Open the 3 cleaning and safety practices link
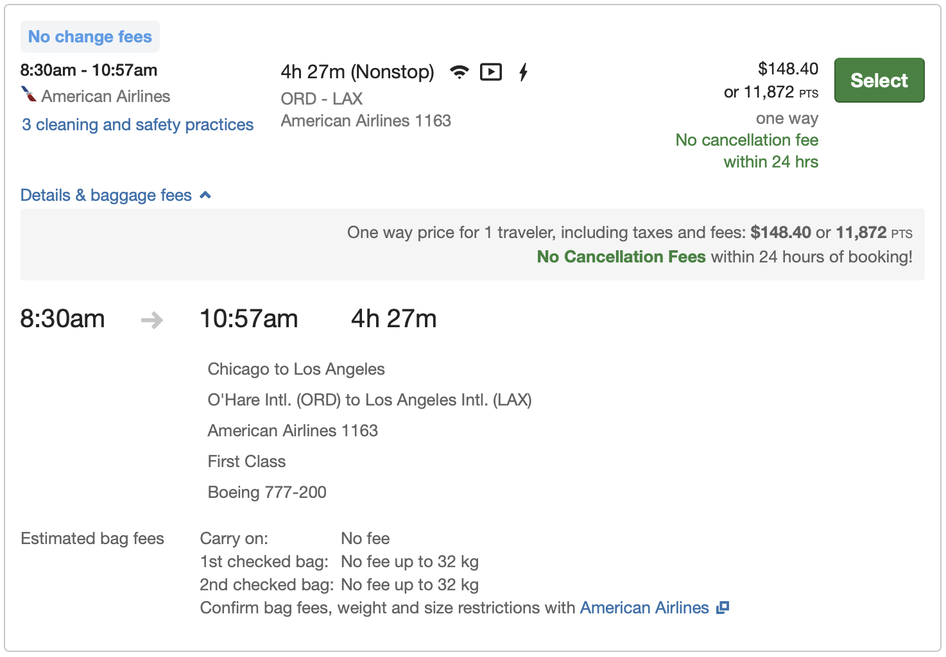Image resolution: width=946 pixels, height=657 pixels. tap(137, 124)
